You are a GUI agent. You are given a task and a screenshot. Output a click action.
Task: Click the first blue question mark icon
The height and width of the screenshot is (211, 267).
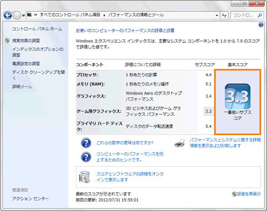86,143
